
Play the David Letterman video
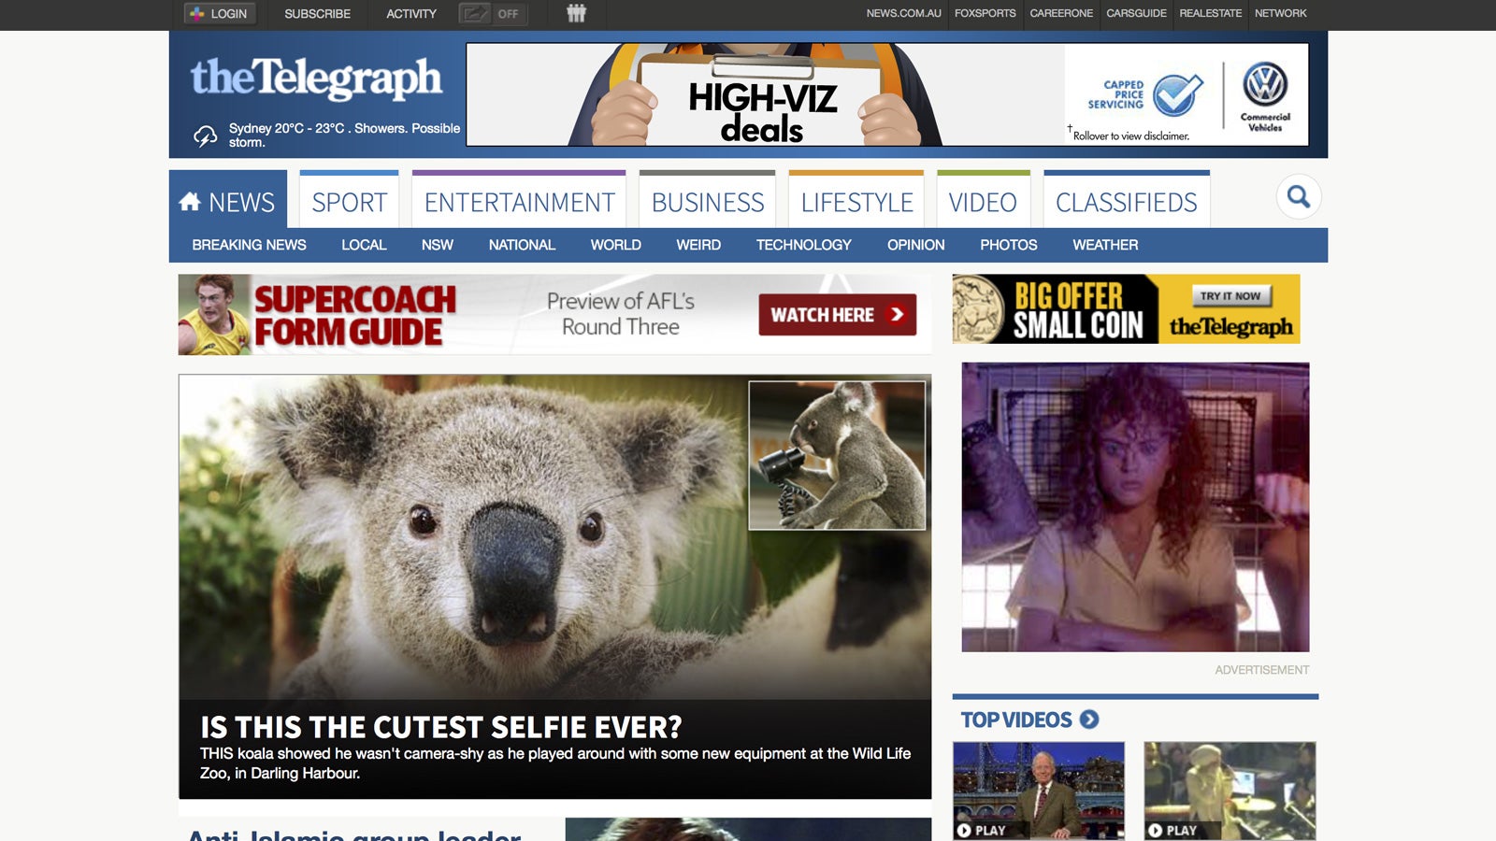[x=1038, y=790]
